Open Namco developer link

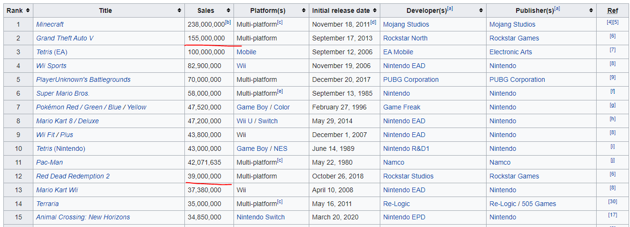tap(394, 162)
